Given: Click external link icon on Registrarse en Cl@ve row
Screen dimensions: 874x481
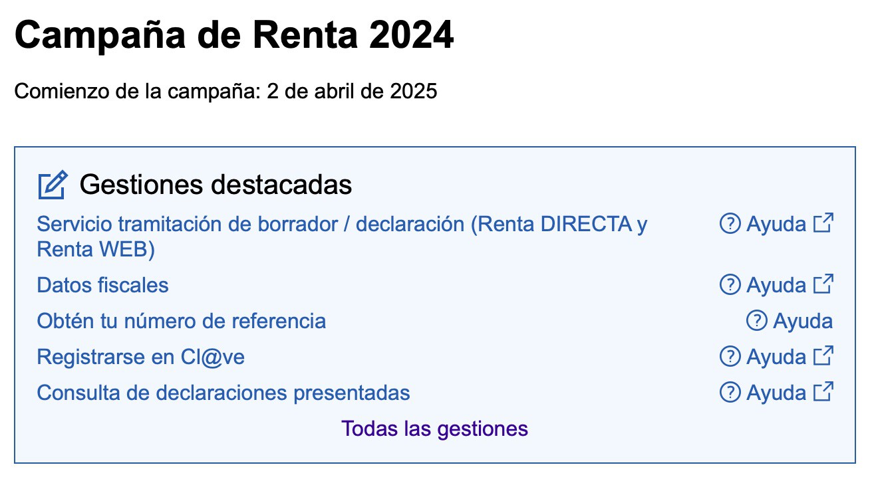Looking at the screenshot, I should 823,357.
